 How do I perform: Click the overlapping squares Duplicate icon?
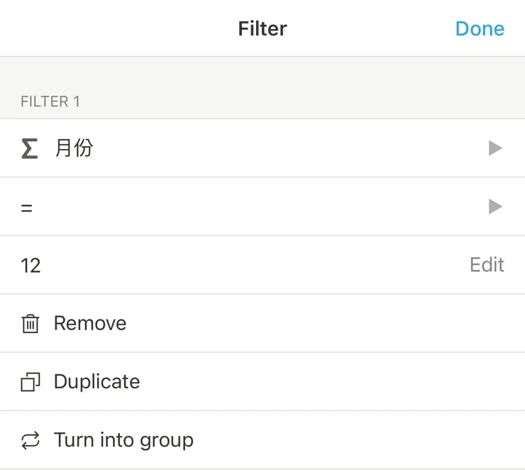point(30,383)
